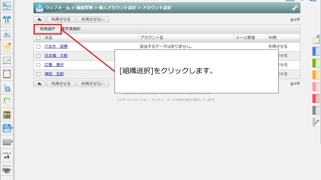
Task: Open the document search magnifier sidebar icon
Action: (x=7, y=87)
